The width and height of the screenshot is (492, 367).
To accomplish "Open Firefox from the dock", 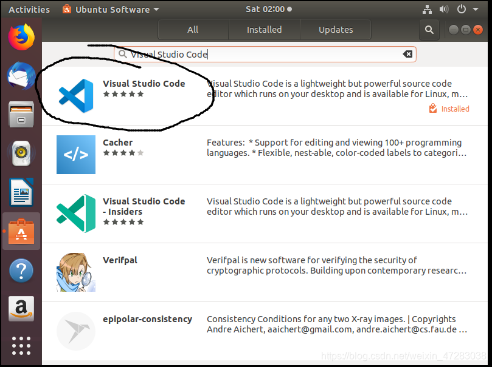I will (x=21, y=37).
